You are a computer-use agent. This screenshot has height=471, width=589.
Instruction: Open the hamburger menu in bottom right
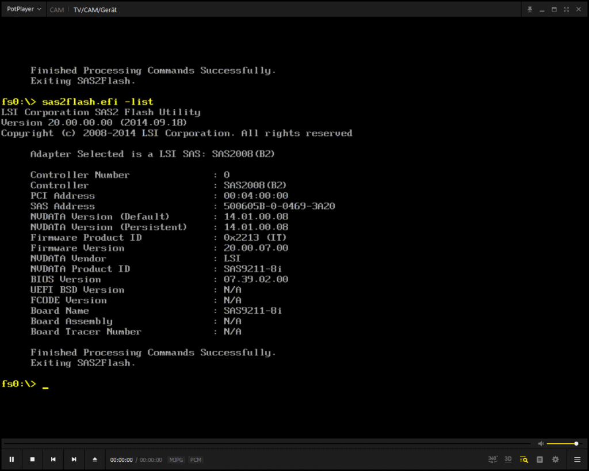(577, 459)
